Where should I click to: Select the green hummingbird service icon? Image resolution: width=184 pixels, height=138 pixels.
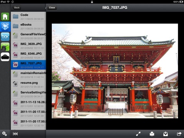click(x=5, y=47)
